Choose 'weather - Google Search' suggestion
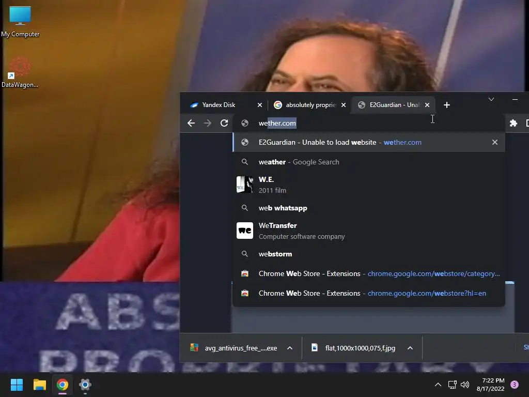This screenshot has height=397, width=529. [x=369, y=162]
